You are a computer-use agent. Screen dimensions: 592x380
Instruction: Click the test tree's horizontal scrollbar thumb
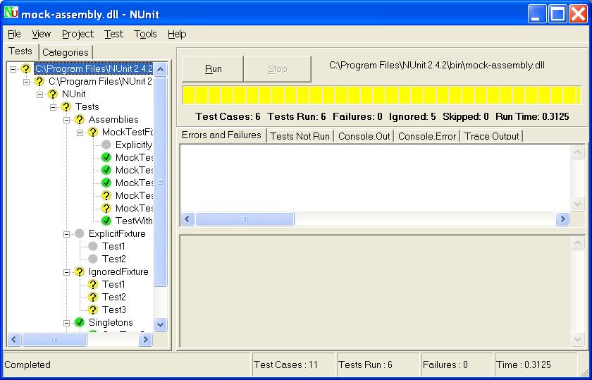[54, 340]
